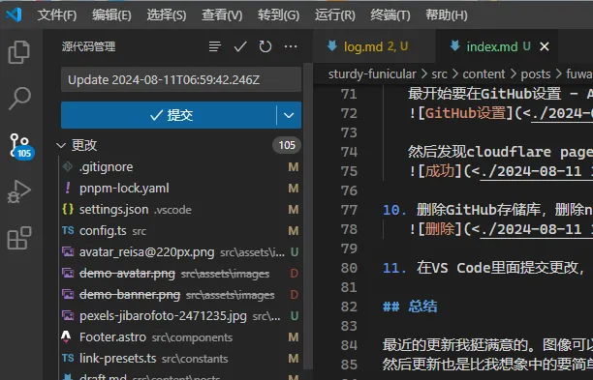The image size is (593, 380).
Task: Click the TS icon beside link-presets.ts
Action: tap(68, 358)
